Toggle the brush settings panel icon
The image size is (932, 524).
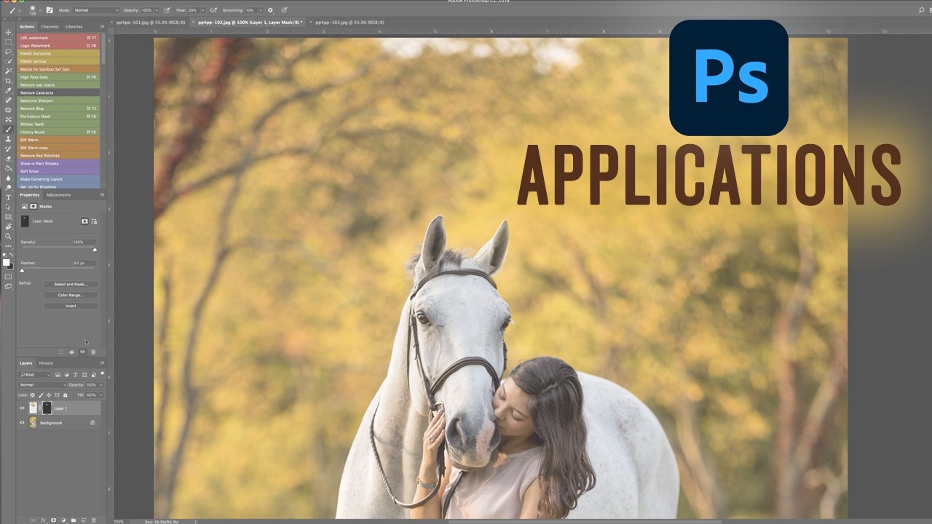[x=50, y=10]
